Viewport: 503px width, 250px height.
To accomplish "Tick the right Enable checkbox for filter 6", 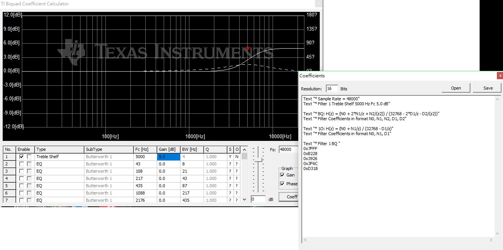I will tap(29, 193).
